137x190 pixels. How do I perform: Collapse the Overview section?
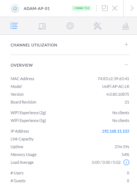coord(126,65)
